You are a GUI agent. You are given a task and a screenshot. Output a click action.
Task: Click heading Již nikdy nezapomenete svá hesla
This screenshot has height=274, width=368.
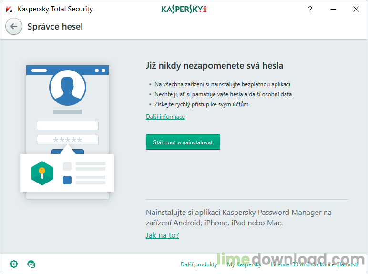[x=215, y=65]
